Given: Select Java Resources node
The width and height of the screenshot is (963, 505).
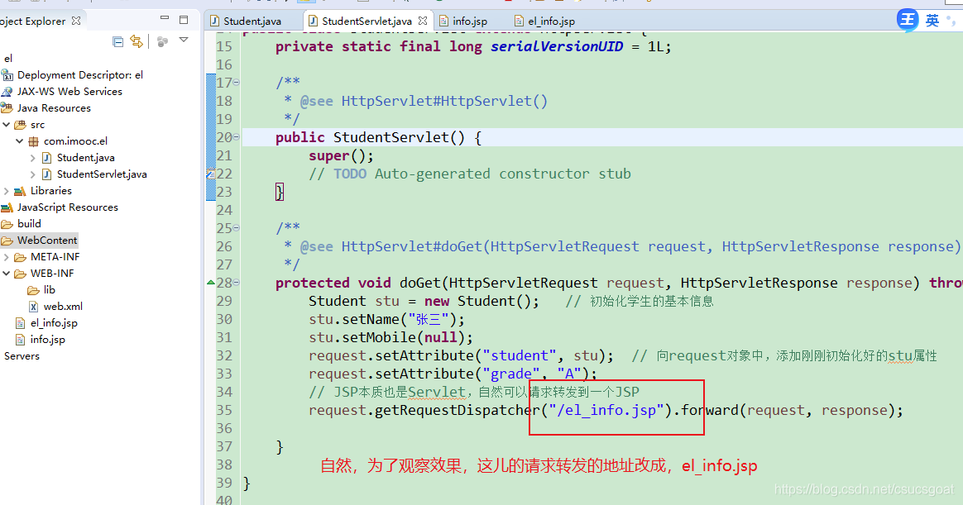Looking at the screenshot, I should coord(54,108).
